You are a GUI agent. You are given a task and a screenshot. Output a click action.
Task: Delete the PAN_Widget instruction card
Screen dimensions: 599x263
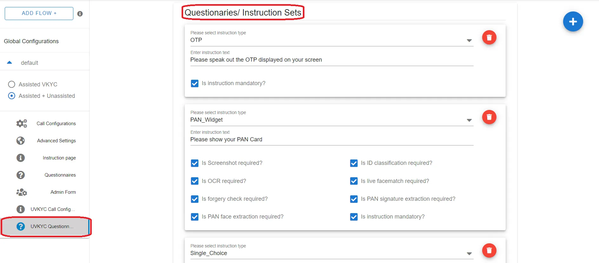[x=489, y=117]
